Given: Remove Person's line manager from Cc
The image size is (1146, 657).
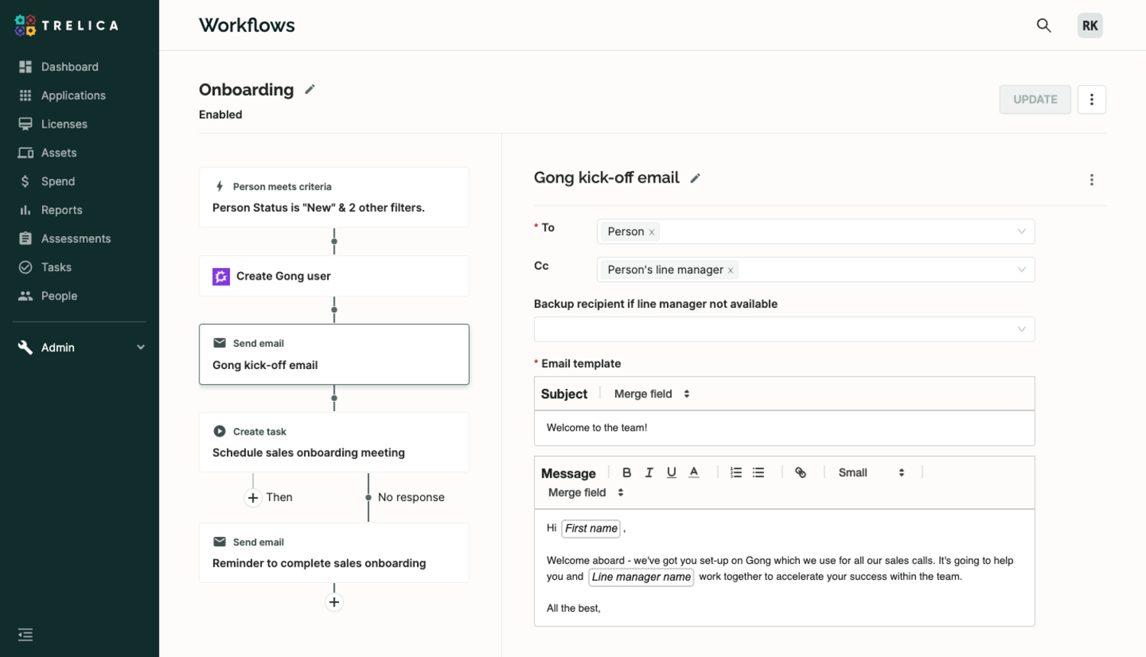Looking at the screenshot, I should click(730, 270).
